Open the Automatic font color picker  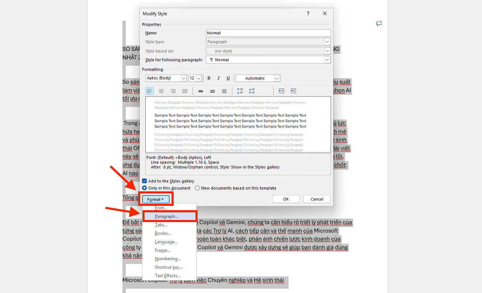tap(276, 78)
